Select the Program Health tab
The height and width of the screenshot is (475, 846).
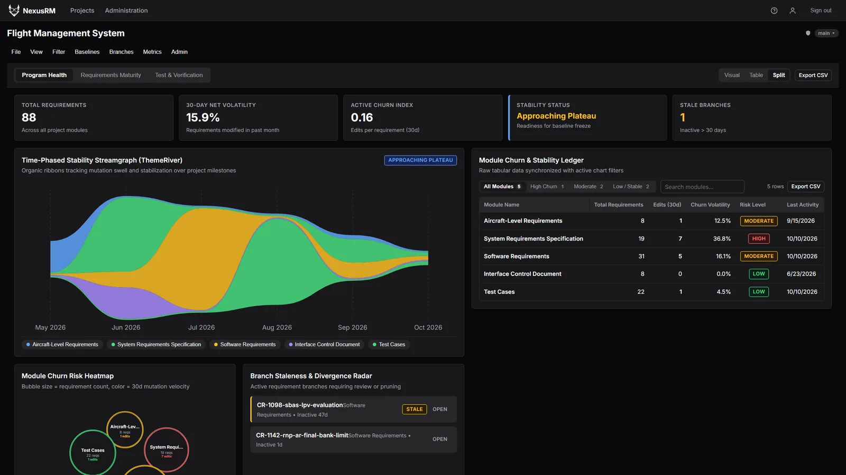tap(44, 75)
